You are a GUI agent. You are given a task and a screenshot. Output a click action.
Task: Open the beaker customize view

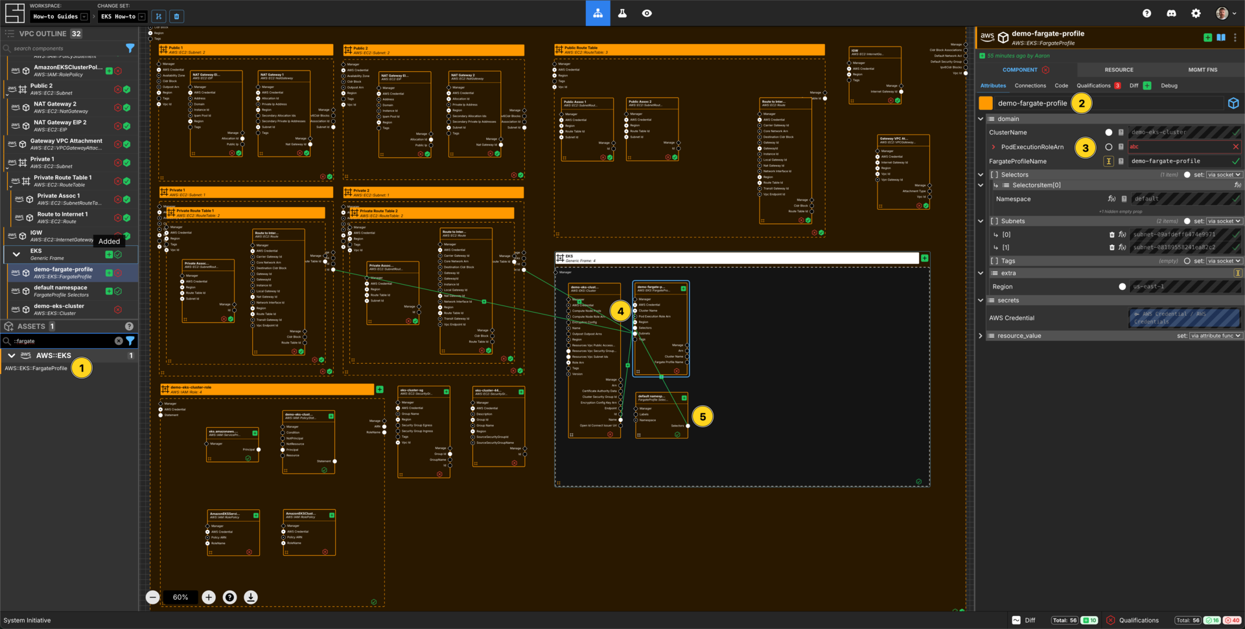pyautogui.click(x=622, y=13)
